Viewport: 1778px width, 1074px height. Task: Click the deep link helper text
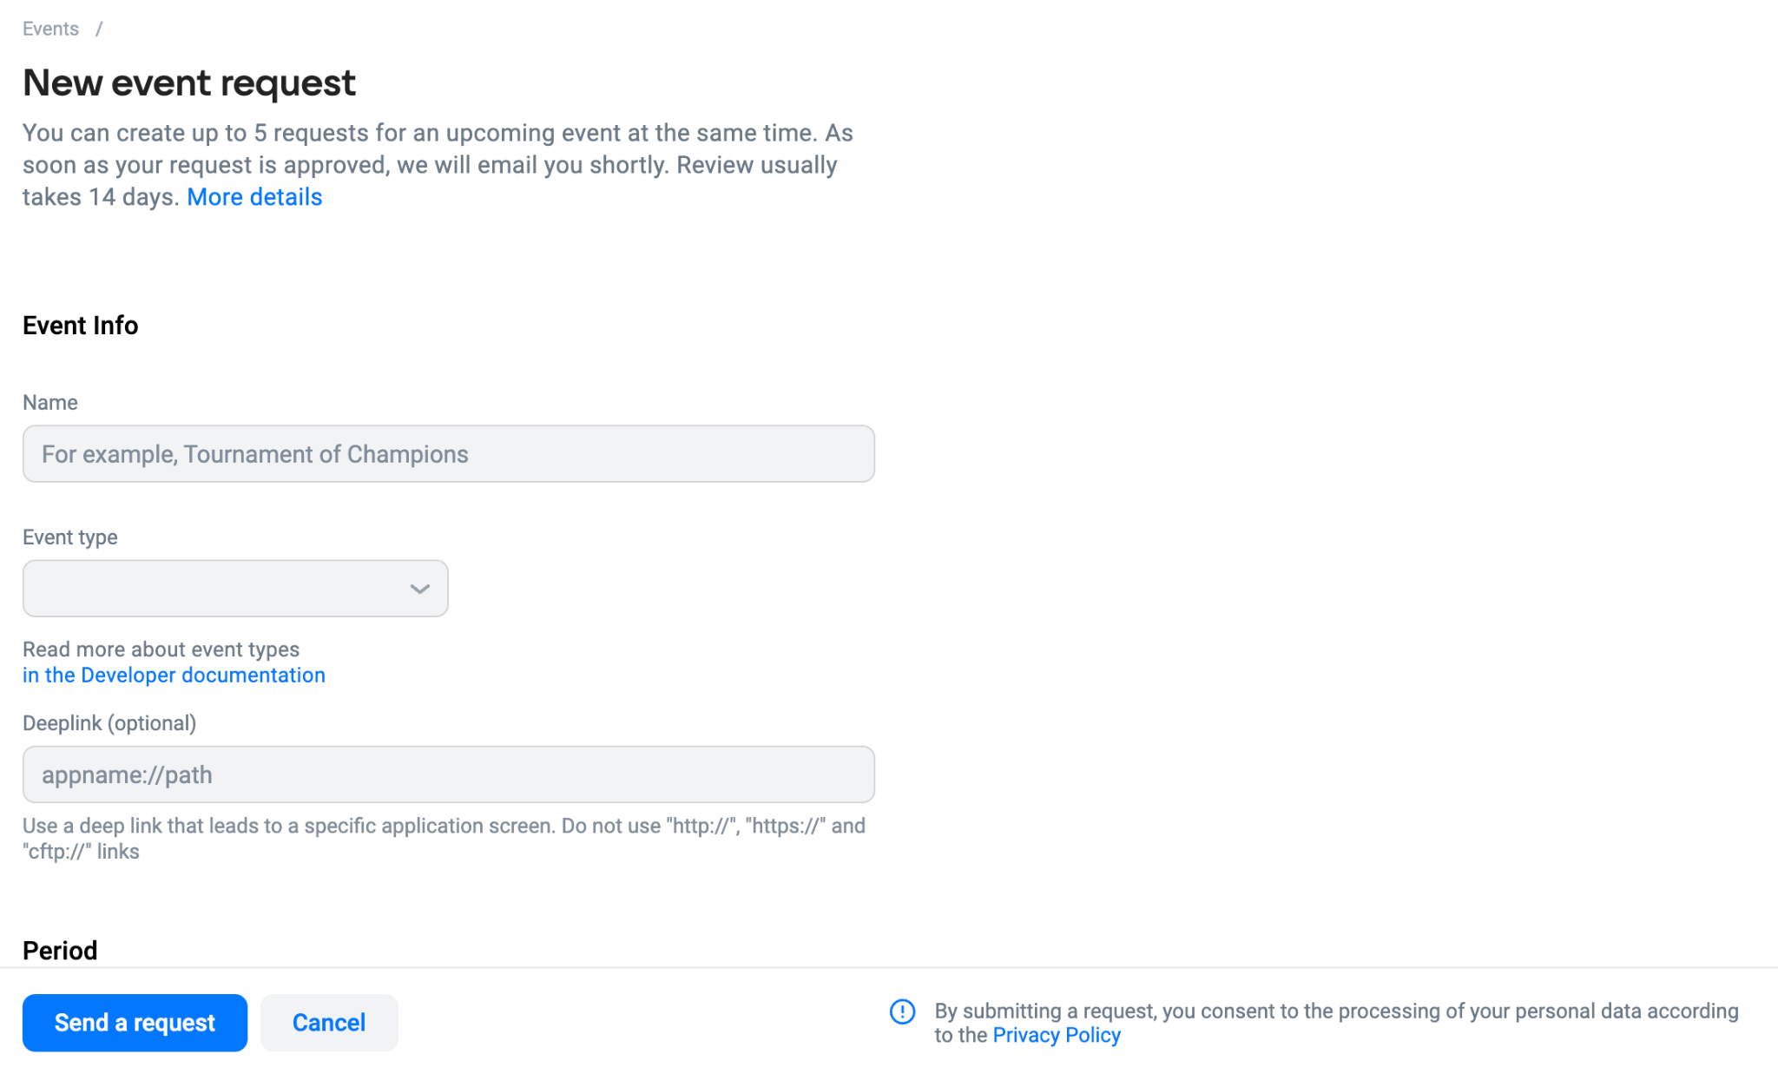(444, 839)
